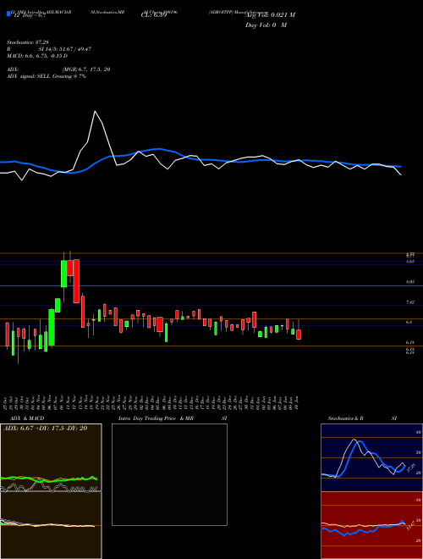
Task: Click 'Intra Day Trading Price & MR' title
Action: point(156,418)
